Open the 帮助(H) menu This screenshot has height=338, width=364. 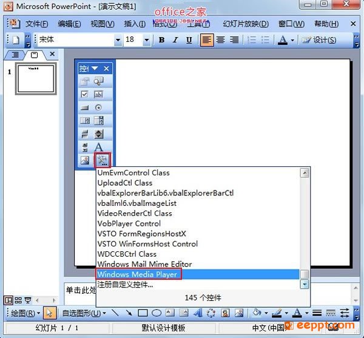click(x=326, y=24)
